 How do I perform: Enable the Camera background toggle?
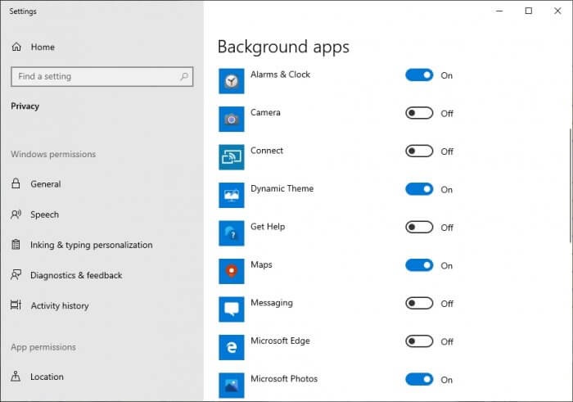[419, 113]
